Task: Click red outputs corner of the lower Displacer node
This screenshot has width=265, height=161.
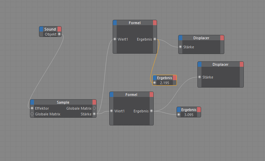Action: 241,64
